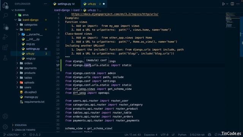Image resolution: width=243 pixels, height=137 pixels.
Task: Open the Explorer view in activity bar
Action: pos(5,5)
